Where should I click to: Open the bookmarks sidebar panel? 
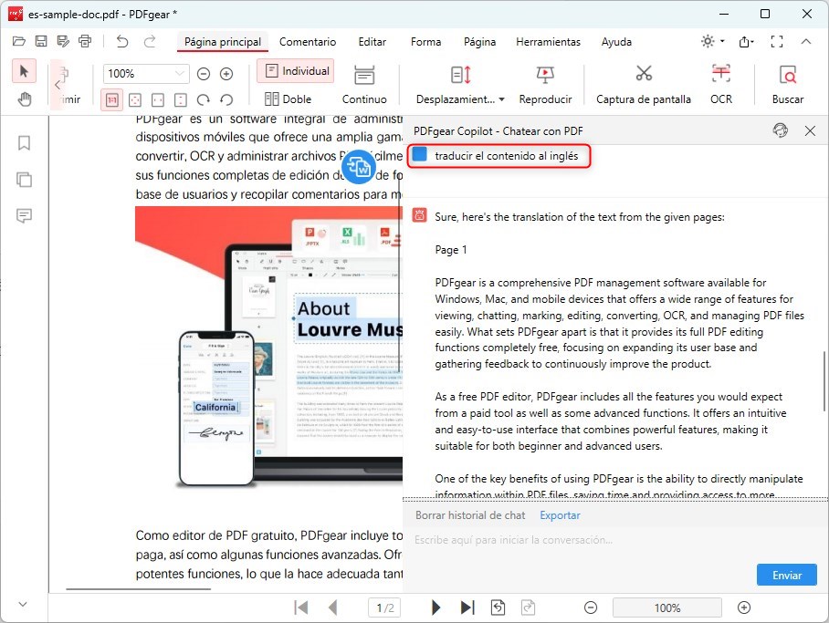25,142
